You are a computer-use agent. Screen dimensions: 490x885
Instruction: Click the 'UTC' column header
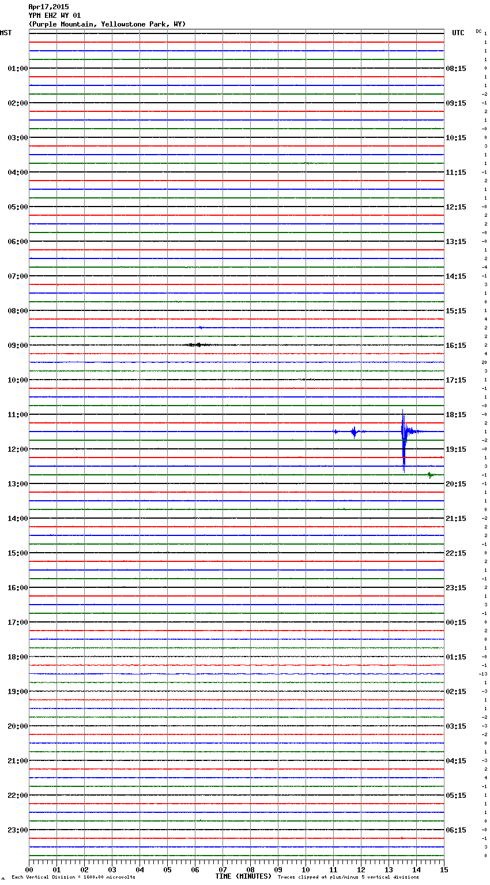(458, 33)
